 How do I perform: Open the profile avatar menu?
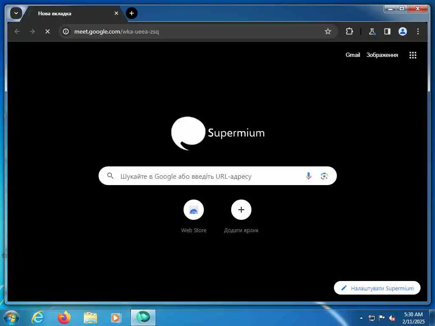(403, 31)
